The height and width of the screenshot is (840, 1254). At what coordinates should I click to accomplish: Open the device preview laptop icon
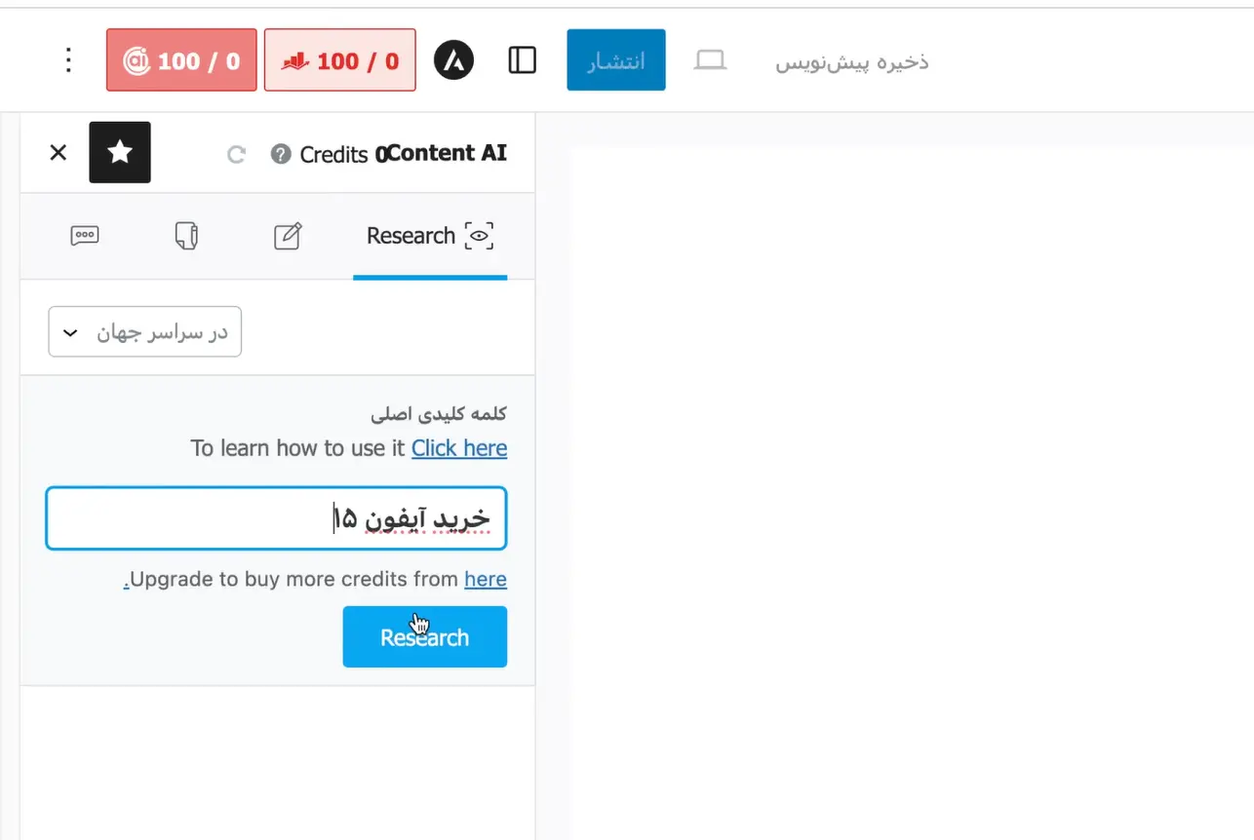coord(710,58)
